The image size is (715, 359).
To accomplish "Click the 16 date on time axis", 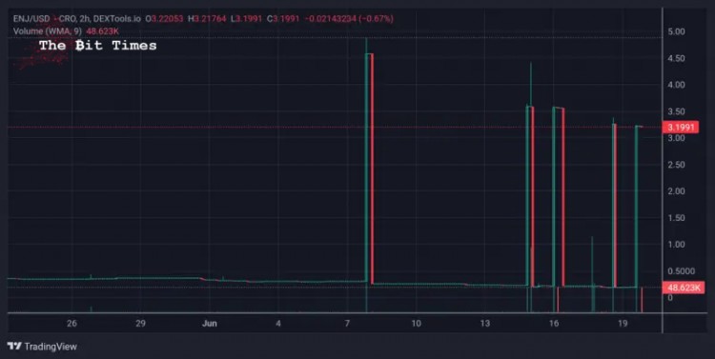I will [x=554, y=324].
